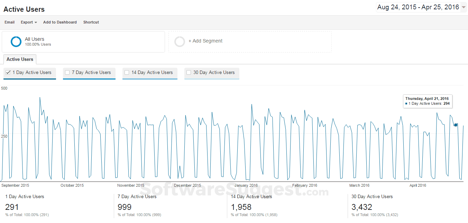Screen dimensions: 468x223
Task: Click the + Add Segment placeholder
Action: tap(205, 41)
